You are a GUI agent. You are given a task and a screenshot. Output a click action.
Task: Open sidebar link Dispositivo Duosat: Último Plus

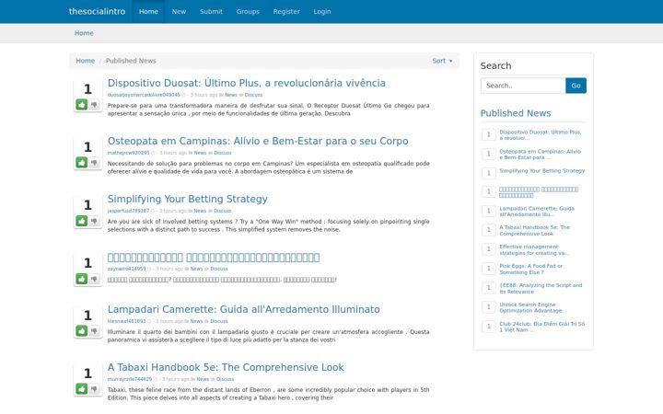point(541,135)
